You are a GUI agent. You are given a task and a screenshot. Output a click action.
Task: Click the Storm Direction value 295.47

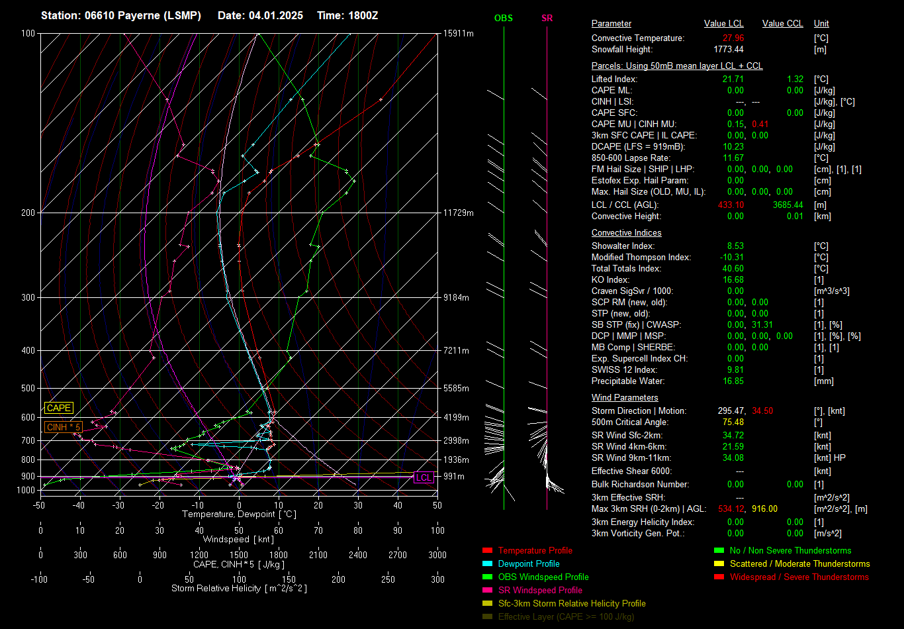(x=731, y=411)
